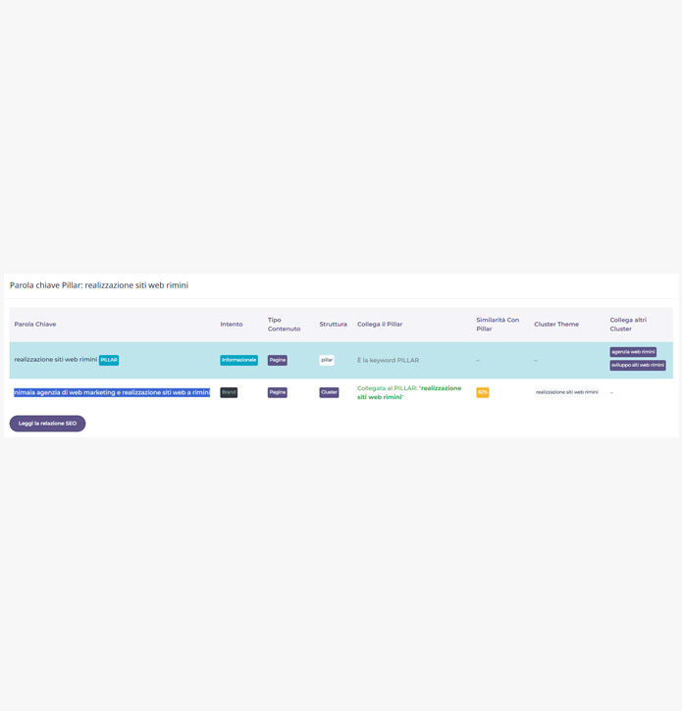Sort by the Parola Chiave column header
Image resolution: width=682 pixels, height=711 pixels.
tap(35, 324)
